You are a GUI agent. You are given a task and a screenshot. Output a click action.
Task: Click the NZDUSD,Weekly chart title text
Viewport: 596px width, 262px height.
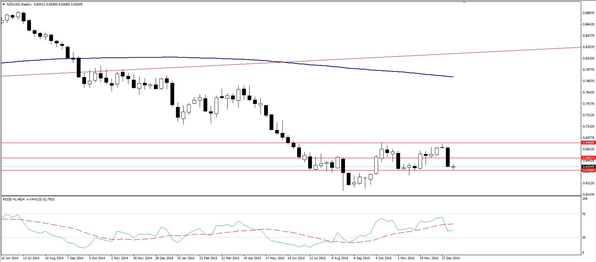pyautogui.click(x=19, y=4)
